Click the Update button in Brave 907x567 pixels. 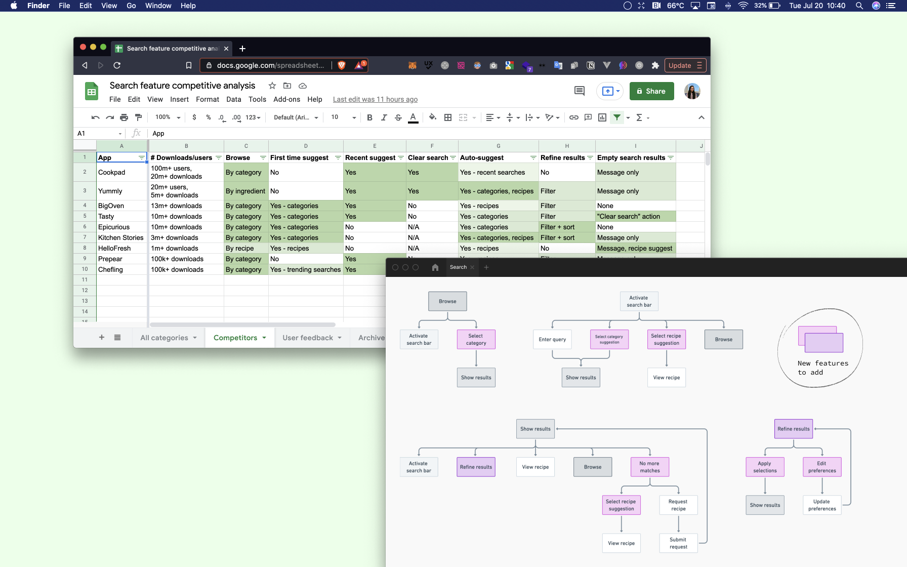coord(685,65)
